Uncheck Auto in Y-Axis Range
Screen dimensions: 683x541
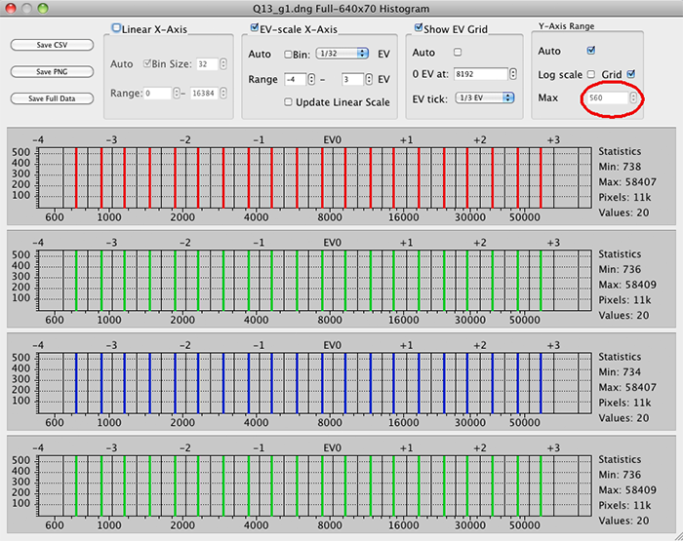tap(591, 51)
